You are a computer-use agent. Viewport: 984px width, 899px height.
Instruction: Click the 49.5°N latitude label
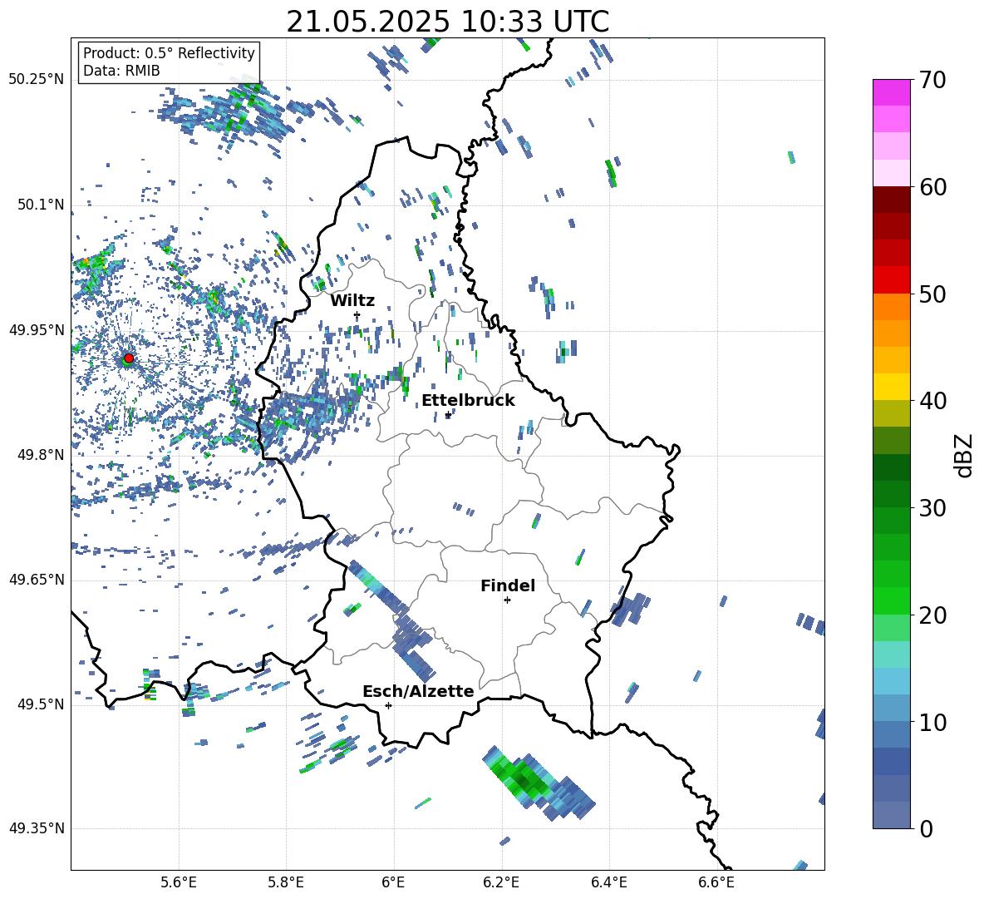tap(41, 704)
